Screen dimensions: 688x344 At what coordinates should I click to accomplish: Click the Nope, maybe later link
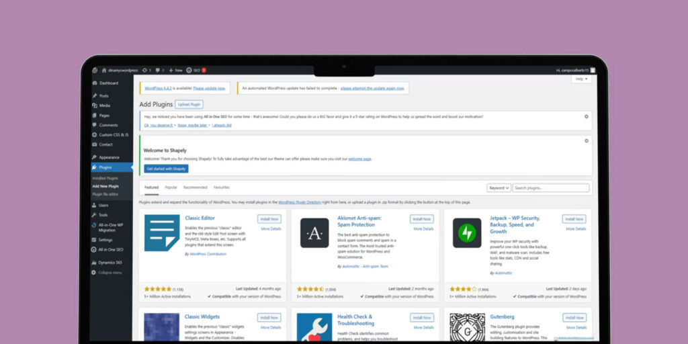193,126
